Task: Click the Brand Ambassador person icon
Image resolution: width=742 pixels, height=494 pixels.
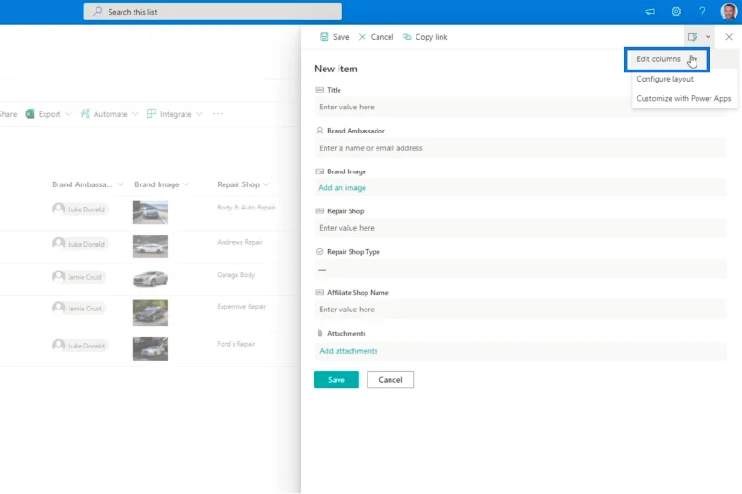Action: 319,131
